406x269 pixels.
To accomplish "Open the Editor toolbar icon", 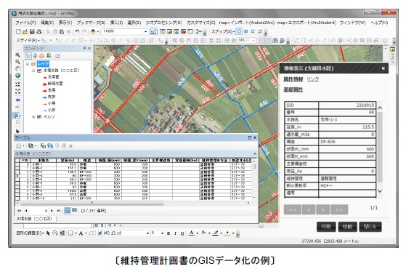I will (154, 31).
